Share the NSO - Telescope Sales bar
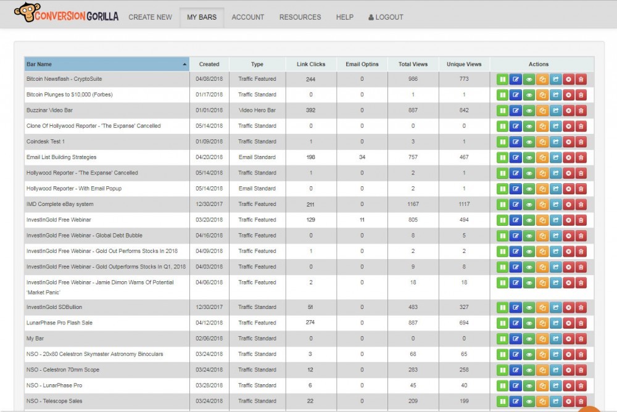The image size is (617, 412). click(555, 402)
